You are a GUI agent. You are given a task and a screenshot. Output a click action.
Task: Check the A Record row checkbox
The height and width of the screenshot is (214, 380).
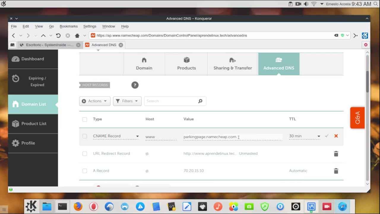coord(85,171)
